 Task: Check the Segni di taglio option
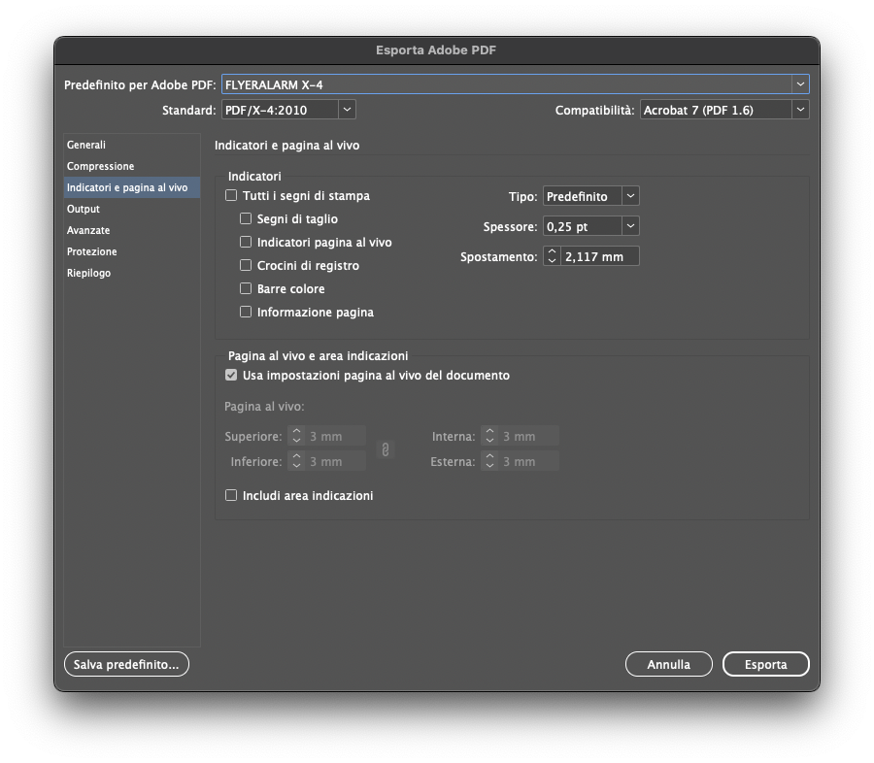[x=246, y=219]
